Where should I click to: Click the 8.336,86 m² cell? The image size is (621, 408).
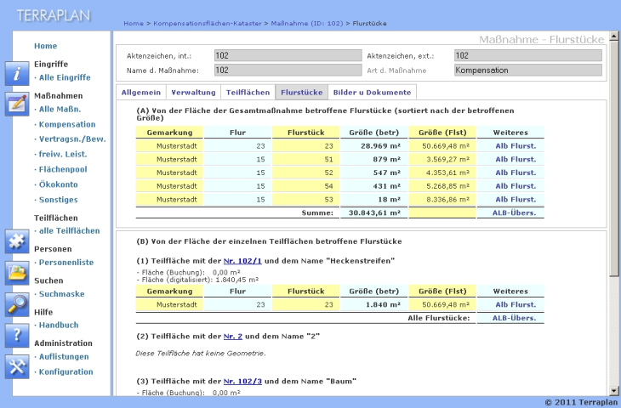(442, 200)
